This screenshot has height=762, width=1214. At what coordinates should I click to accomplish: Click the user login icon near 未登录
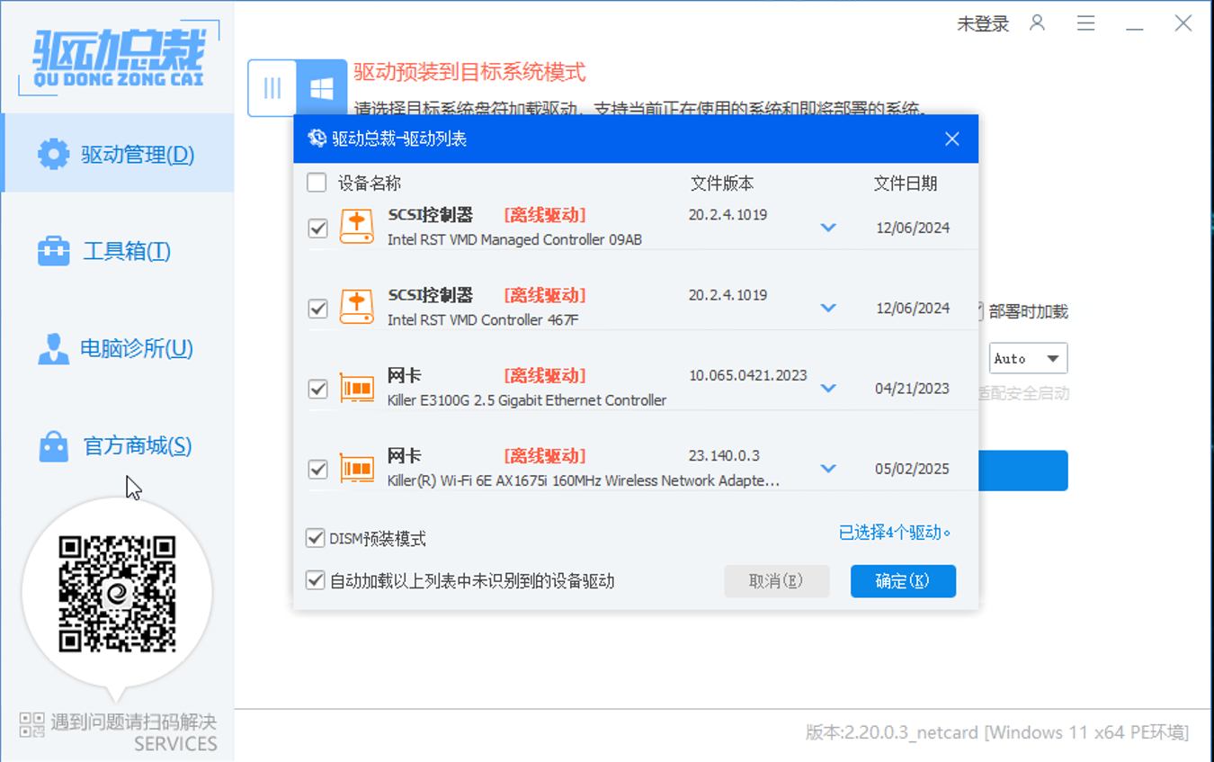coord(1038,23)
